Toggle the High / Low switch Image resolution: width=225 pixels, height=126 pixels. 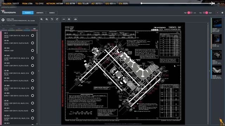190,13
